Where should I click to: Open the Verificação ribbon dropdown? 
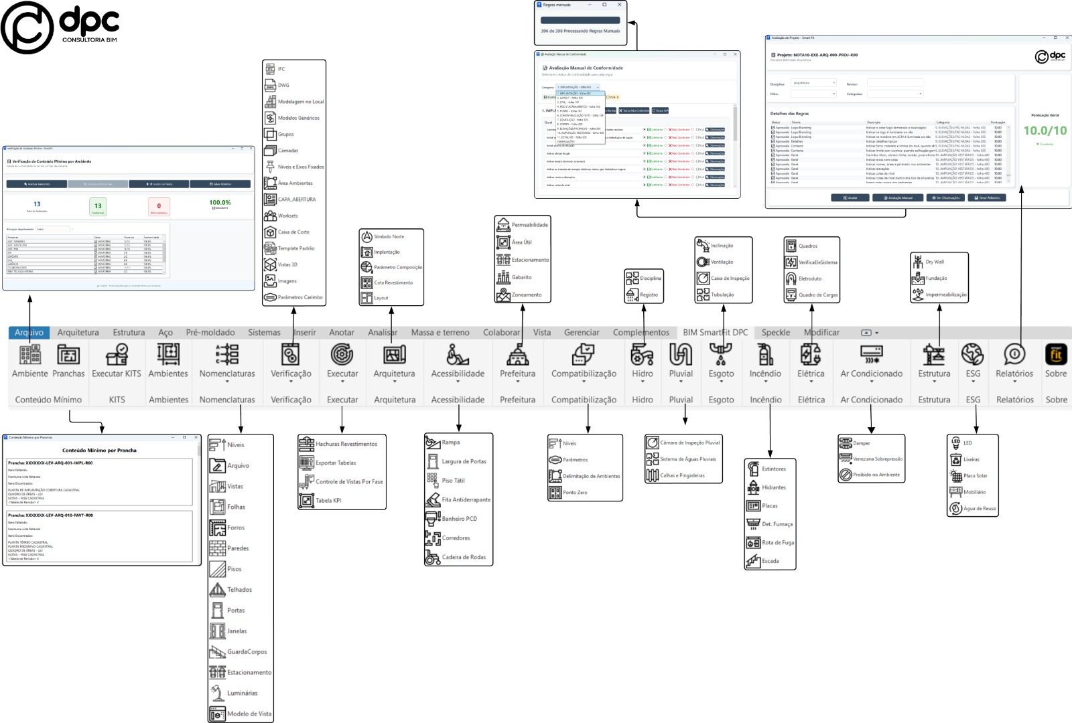pos(291,382)
